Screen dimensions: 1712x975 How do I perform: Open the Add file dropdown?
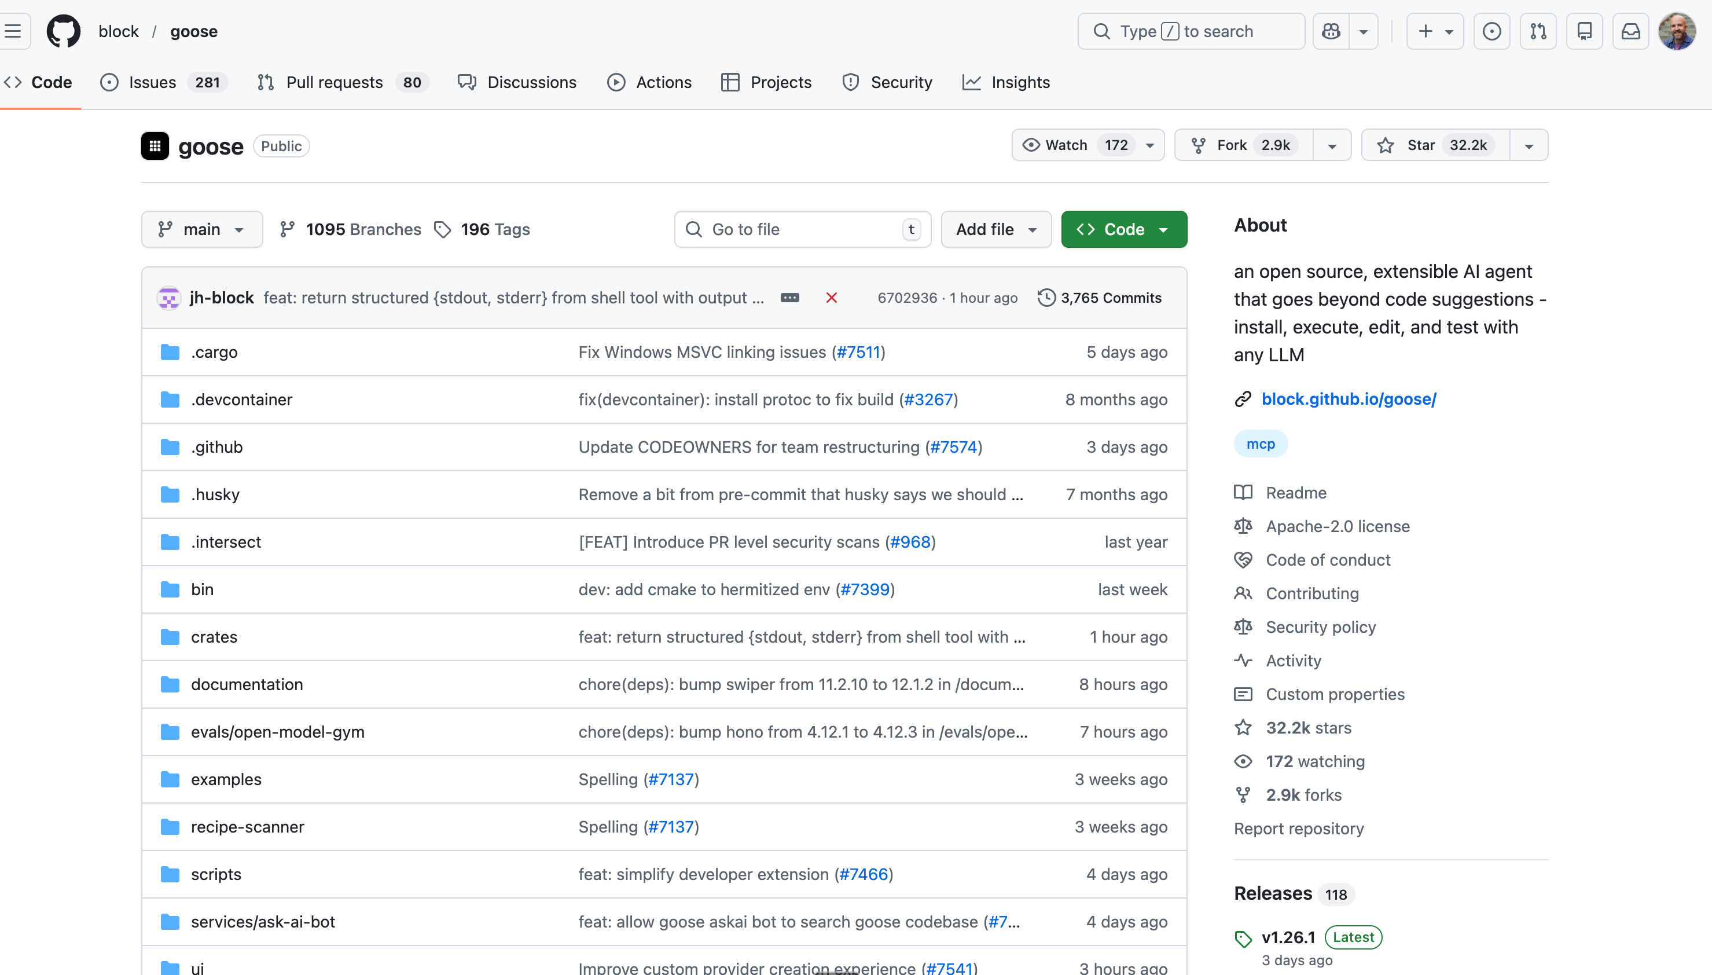pyautogui.click(x=996, y=230)
